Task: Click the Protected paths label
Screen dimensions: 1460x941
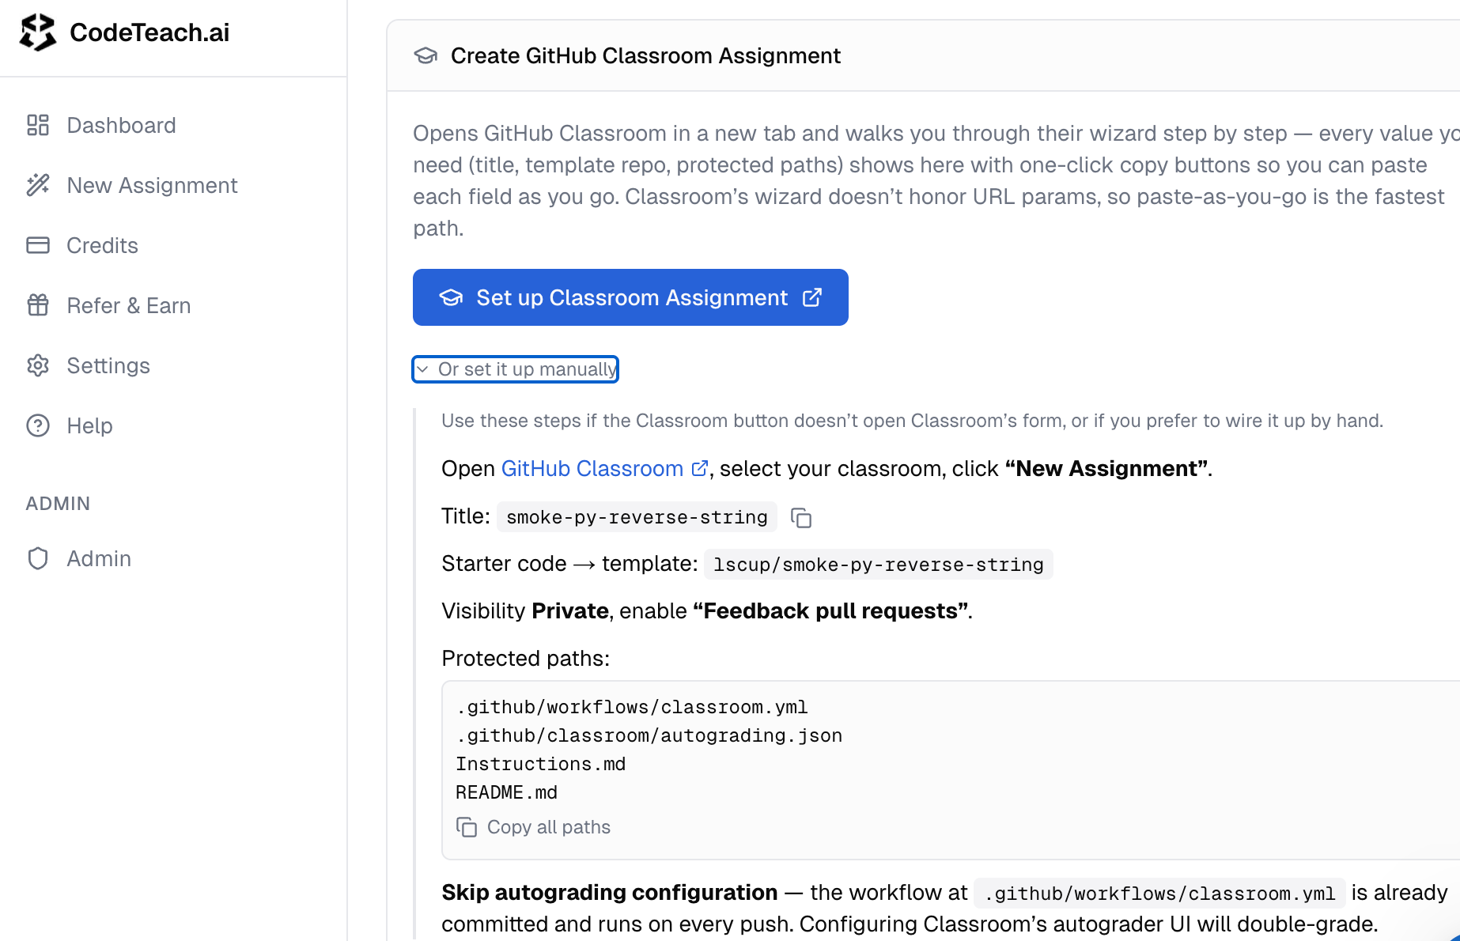Action: pyautogui.click(x=526, y=659)
